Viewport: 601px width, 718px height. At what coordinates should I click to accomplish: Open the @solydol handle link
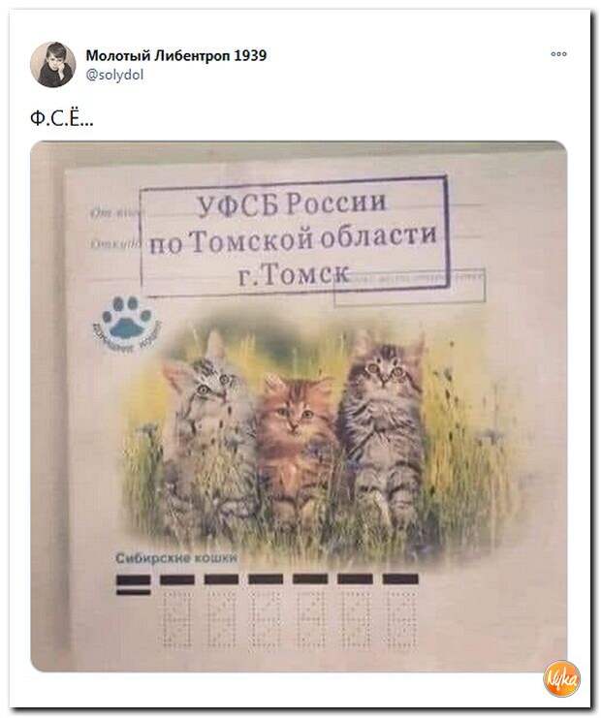tap(114, 75)
